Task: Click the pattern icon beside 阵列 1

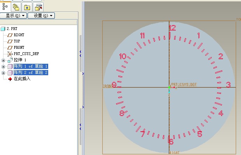Action: (x=10, y=67)
